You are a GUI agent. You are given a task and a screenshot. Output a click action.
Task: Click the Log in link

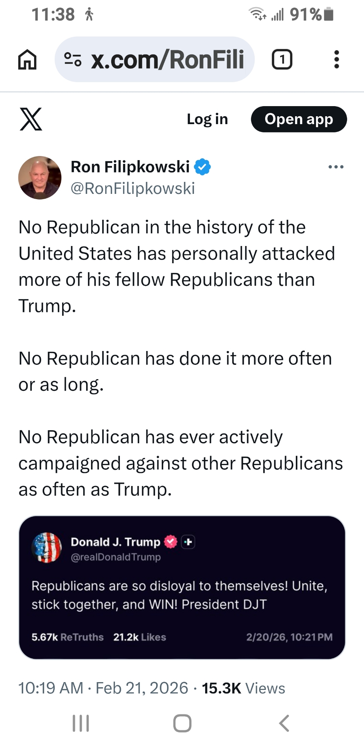(x=207, y=119)
